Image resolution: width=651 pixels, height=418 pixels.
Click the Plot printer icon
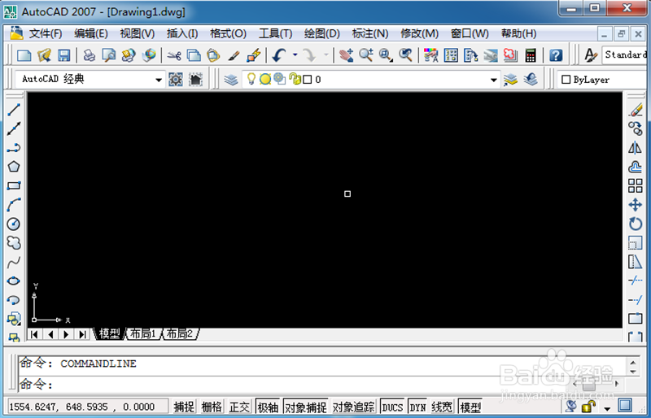89,55
